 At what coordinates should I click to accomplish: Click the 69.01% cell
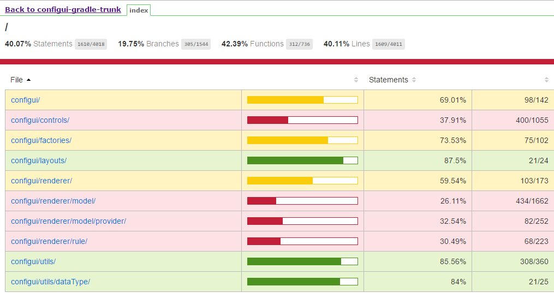point(418,100)
